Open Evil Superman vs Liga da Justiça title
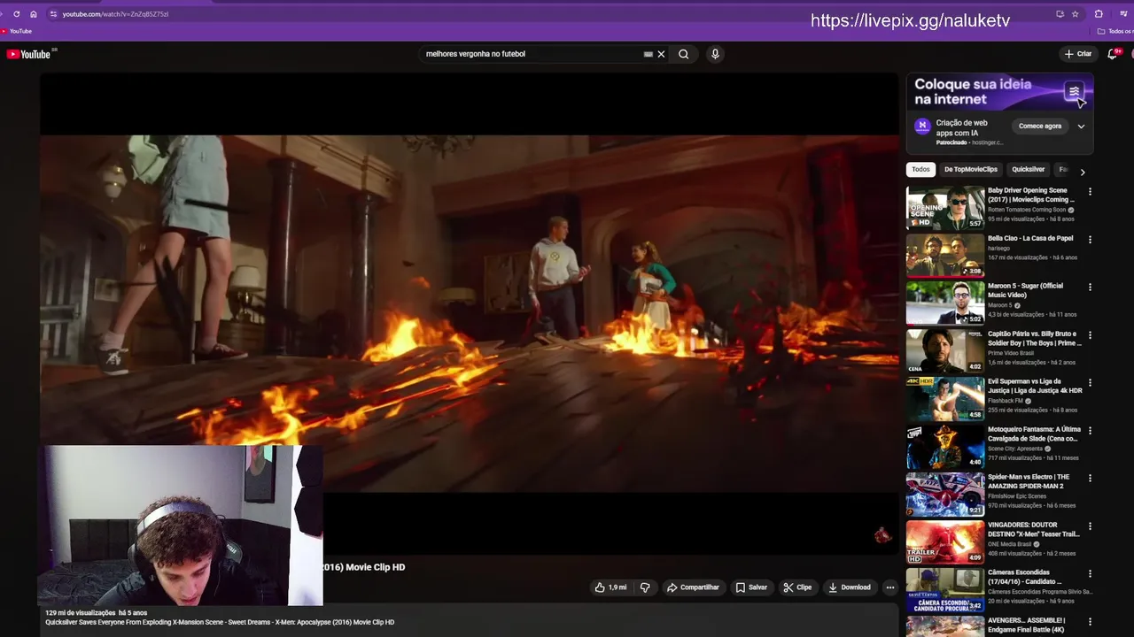Viewport: 1134px width, 637px height. point(1035,387)
